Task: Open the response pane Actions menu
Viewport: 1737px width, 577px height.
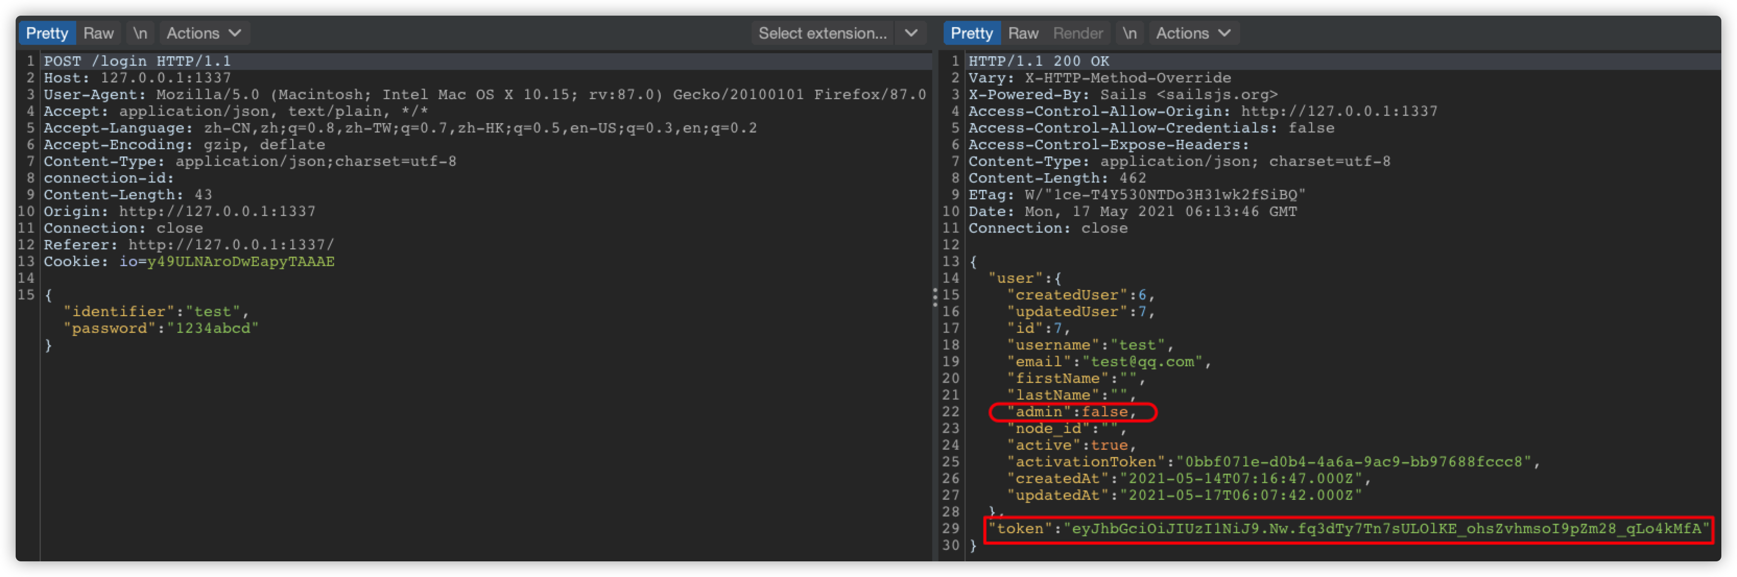Action: 1194,33
